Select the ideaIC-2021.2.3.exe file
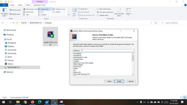The image size is (187, 105). click(x=51, y=36)
